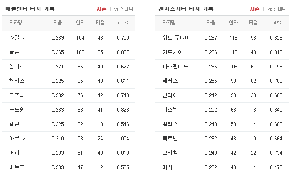Screen dimensions: 289x177
Task: Click batter name 올슨
Action: pos(14,52)
